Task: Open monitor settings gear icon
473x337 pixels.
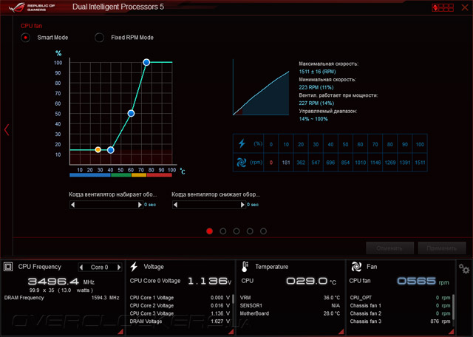Action: [464, 268]
